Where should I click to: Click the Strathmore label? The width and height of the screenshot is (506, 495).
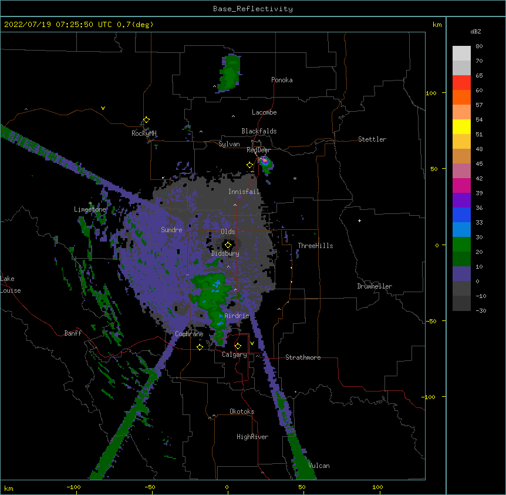[x=303, y=357]
